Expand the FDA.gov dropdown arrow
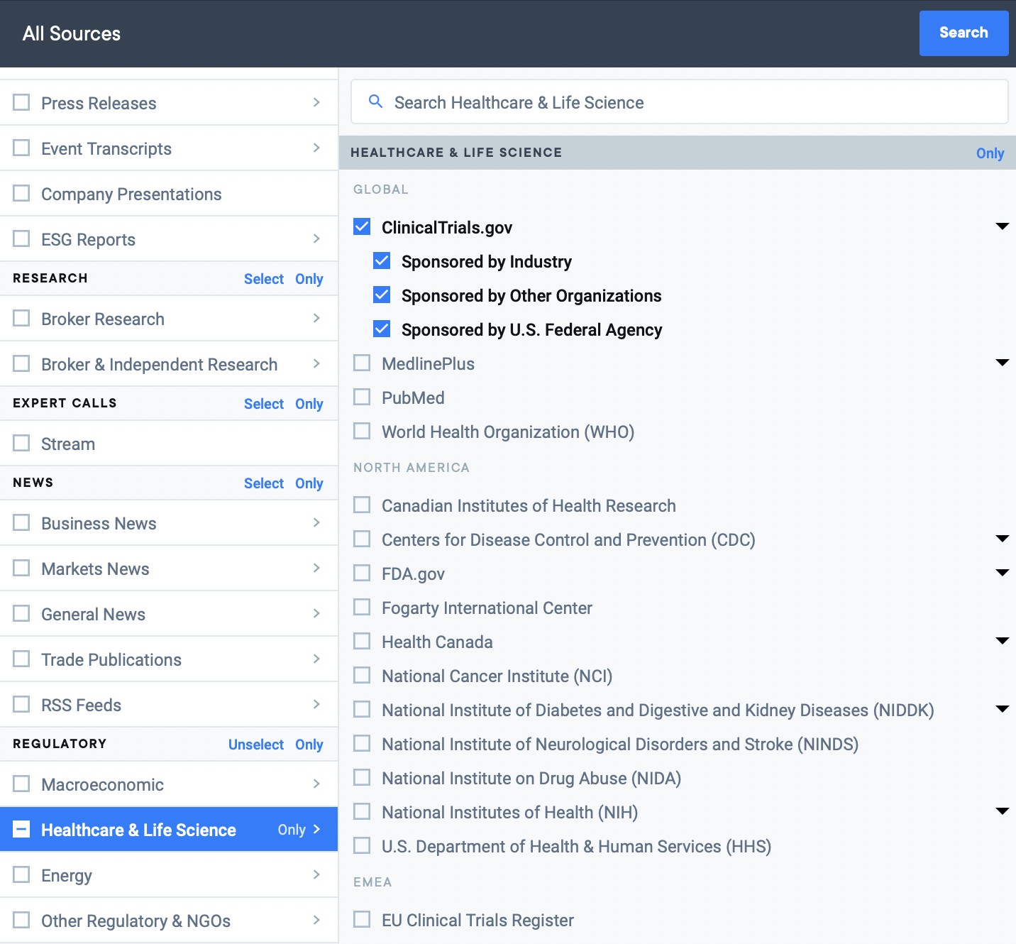 tap(1002, 573)
